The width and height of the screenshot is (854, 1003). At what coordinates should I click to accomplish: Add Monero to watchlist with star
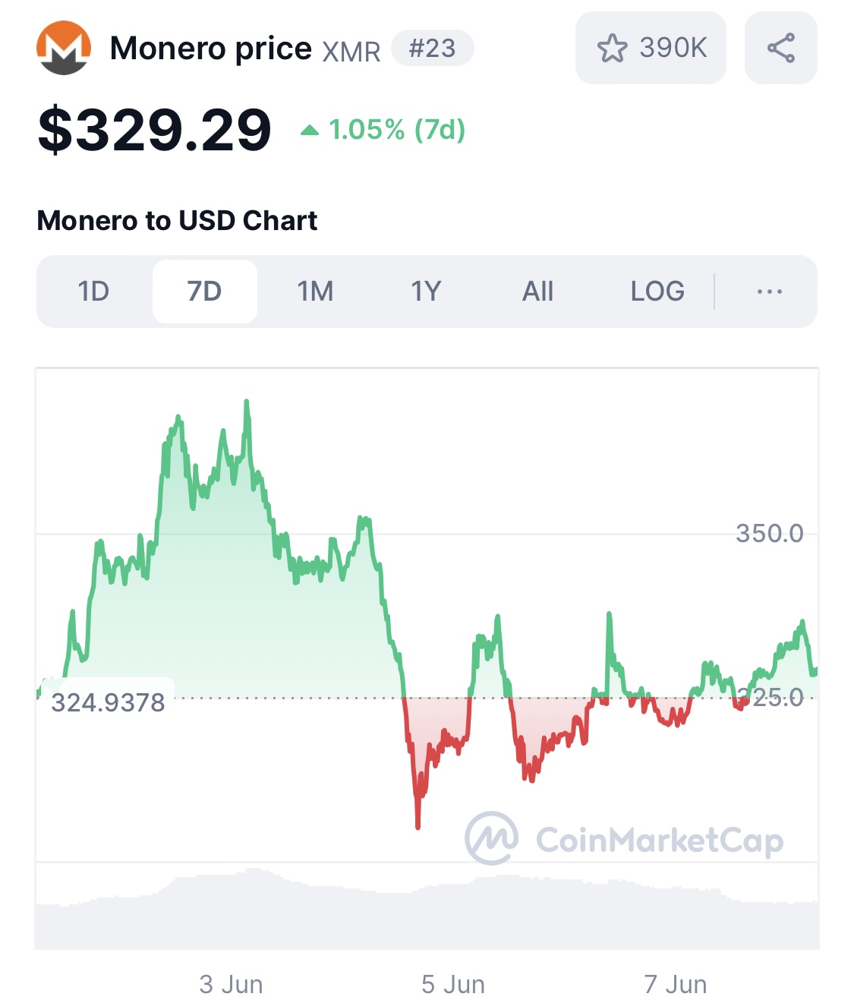point(651,48)
